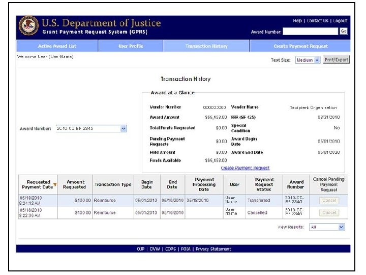Select the 9:24:12 AM payment date cell
This screenshot has width=366, height=275.
[38, 201]
